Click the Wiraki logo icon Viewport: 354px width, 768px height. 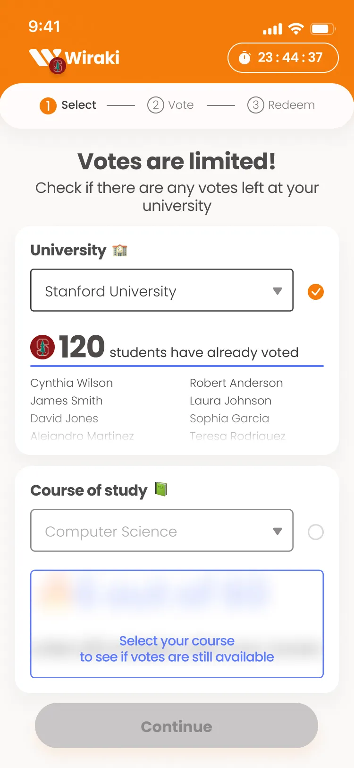click(x=46, y=59)
